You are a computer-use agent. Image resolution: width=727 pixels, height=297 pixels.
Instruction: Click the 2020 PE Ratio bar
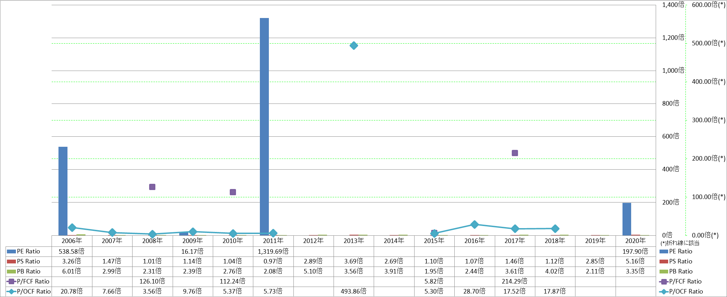tap(627, 219)
